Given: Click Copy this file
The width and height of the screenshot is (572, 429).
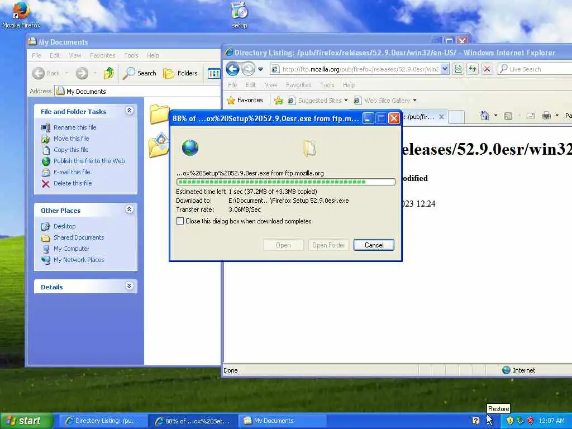Looking at the screenshot, I should point(71,150).
